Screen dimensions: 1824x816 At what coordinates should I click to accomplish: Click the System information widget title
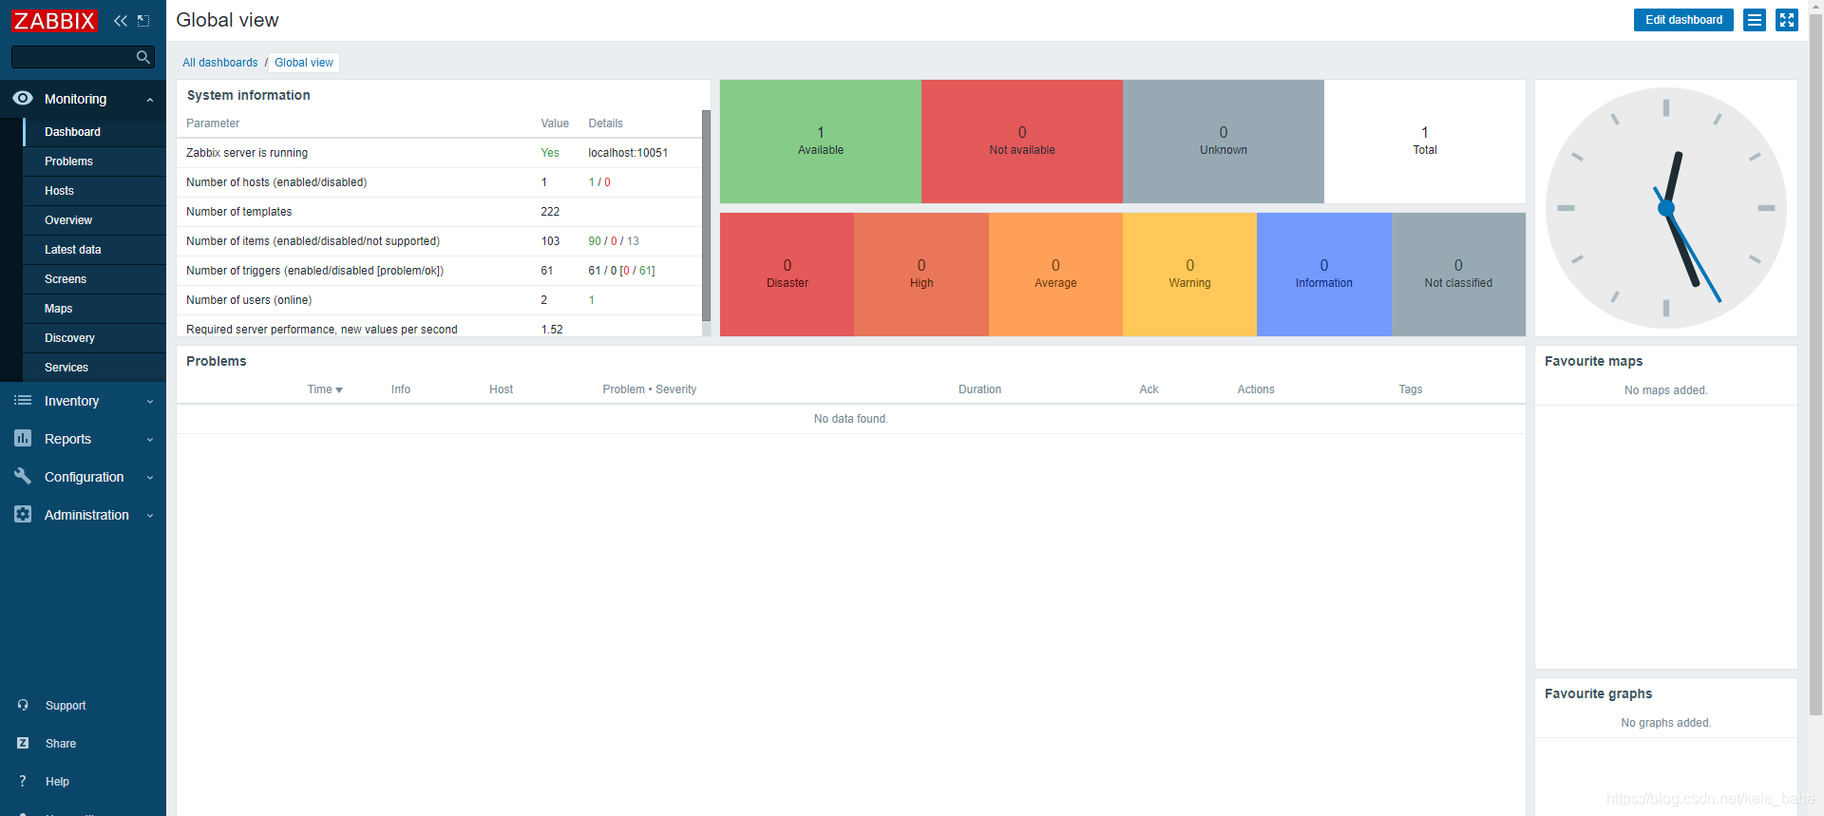point(249,95)
